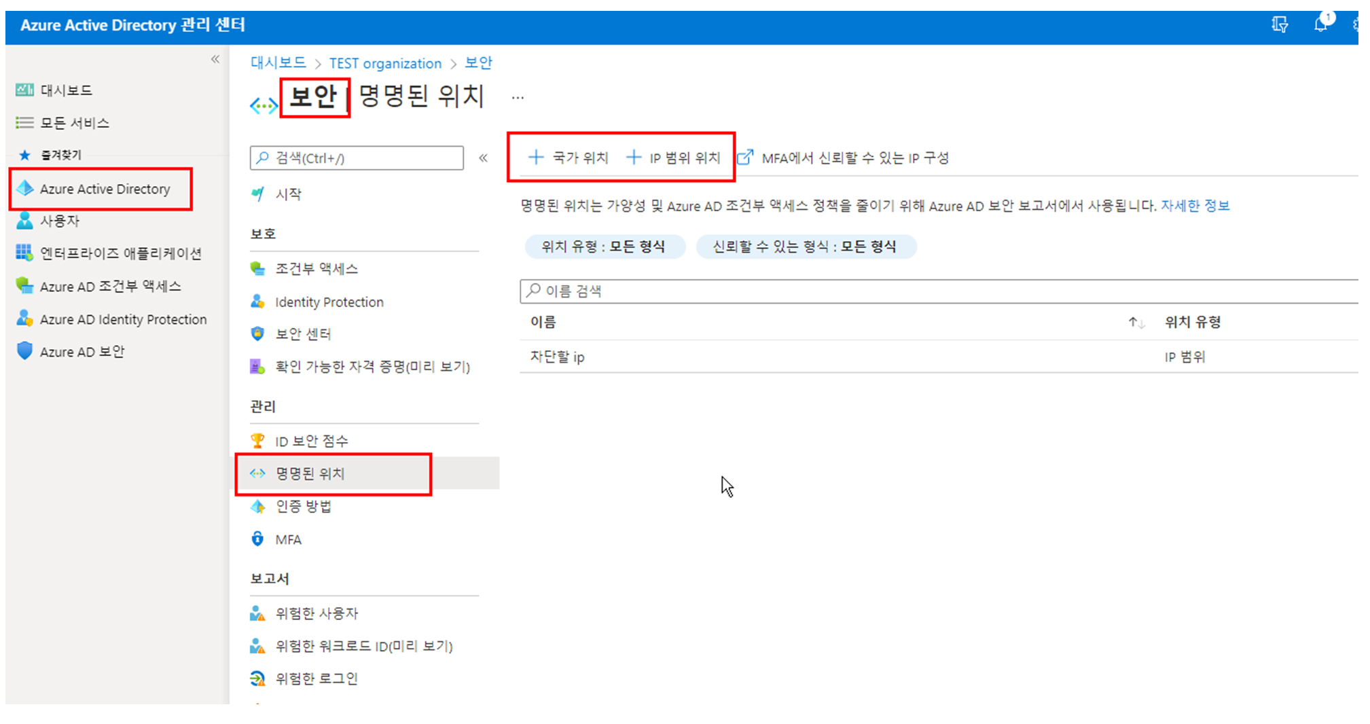Add an IP 범위 위치 location
This screenshot has height=724, width=1370.
pyautogui.click(x=673, y=158)
